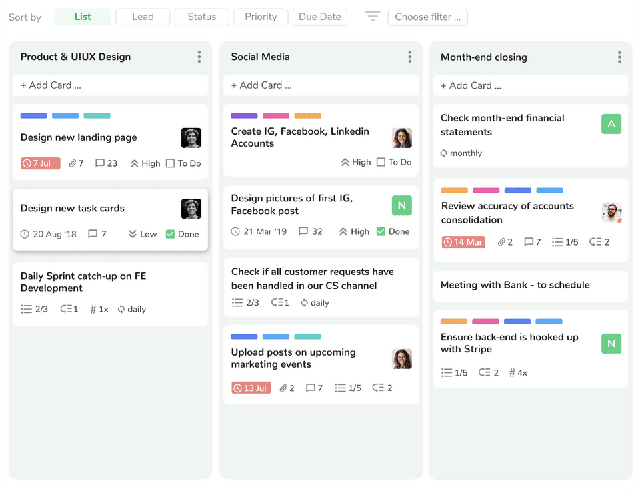Sort by Status
Image resolution: width=640 pixels, height=491 pixels.
point(201,17)
